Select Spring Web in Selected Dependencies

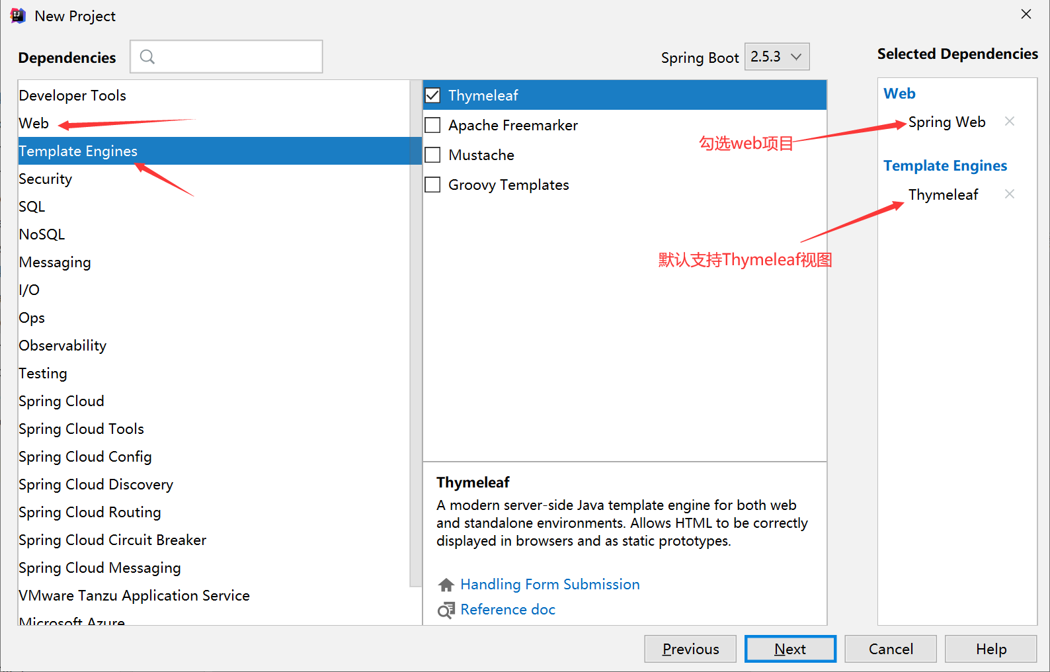coord(947,122)
